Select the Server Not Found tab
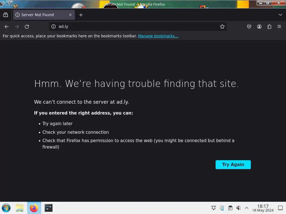Viewport: 286px width, 214px height. click(x=44, y=15)
